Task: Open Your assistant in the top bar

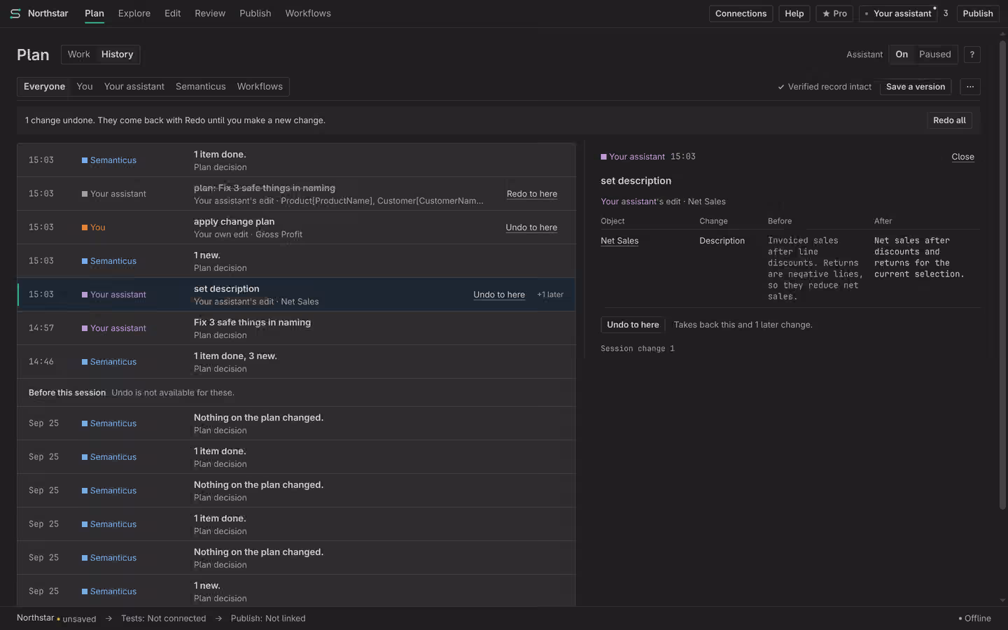Action: [898, 13]
